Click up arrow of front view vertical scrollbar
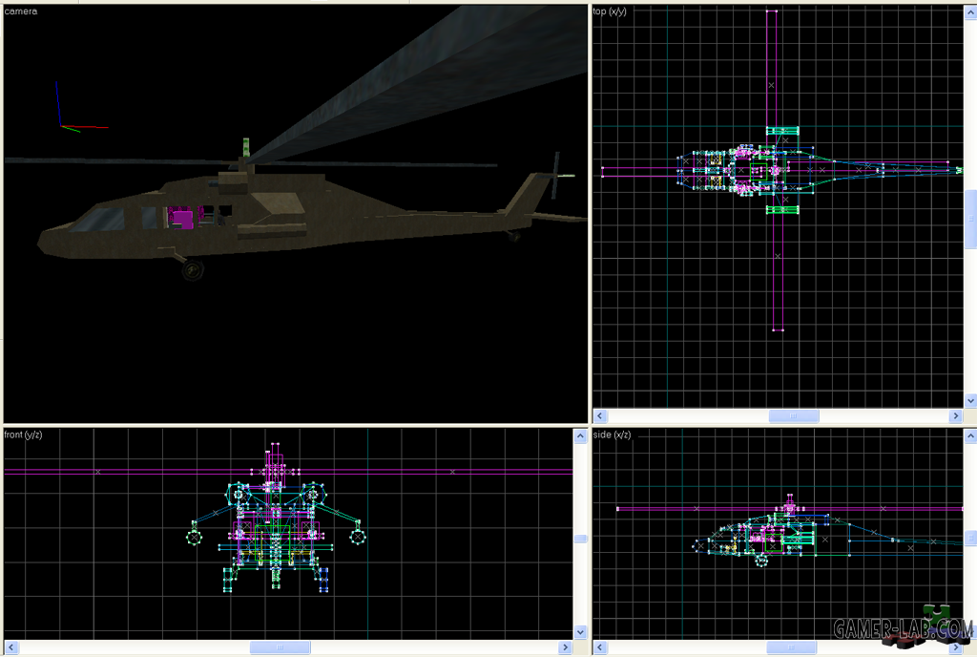Screen dimensions: 977x657 (580, 436)
